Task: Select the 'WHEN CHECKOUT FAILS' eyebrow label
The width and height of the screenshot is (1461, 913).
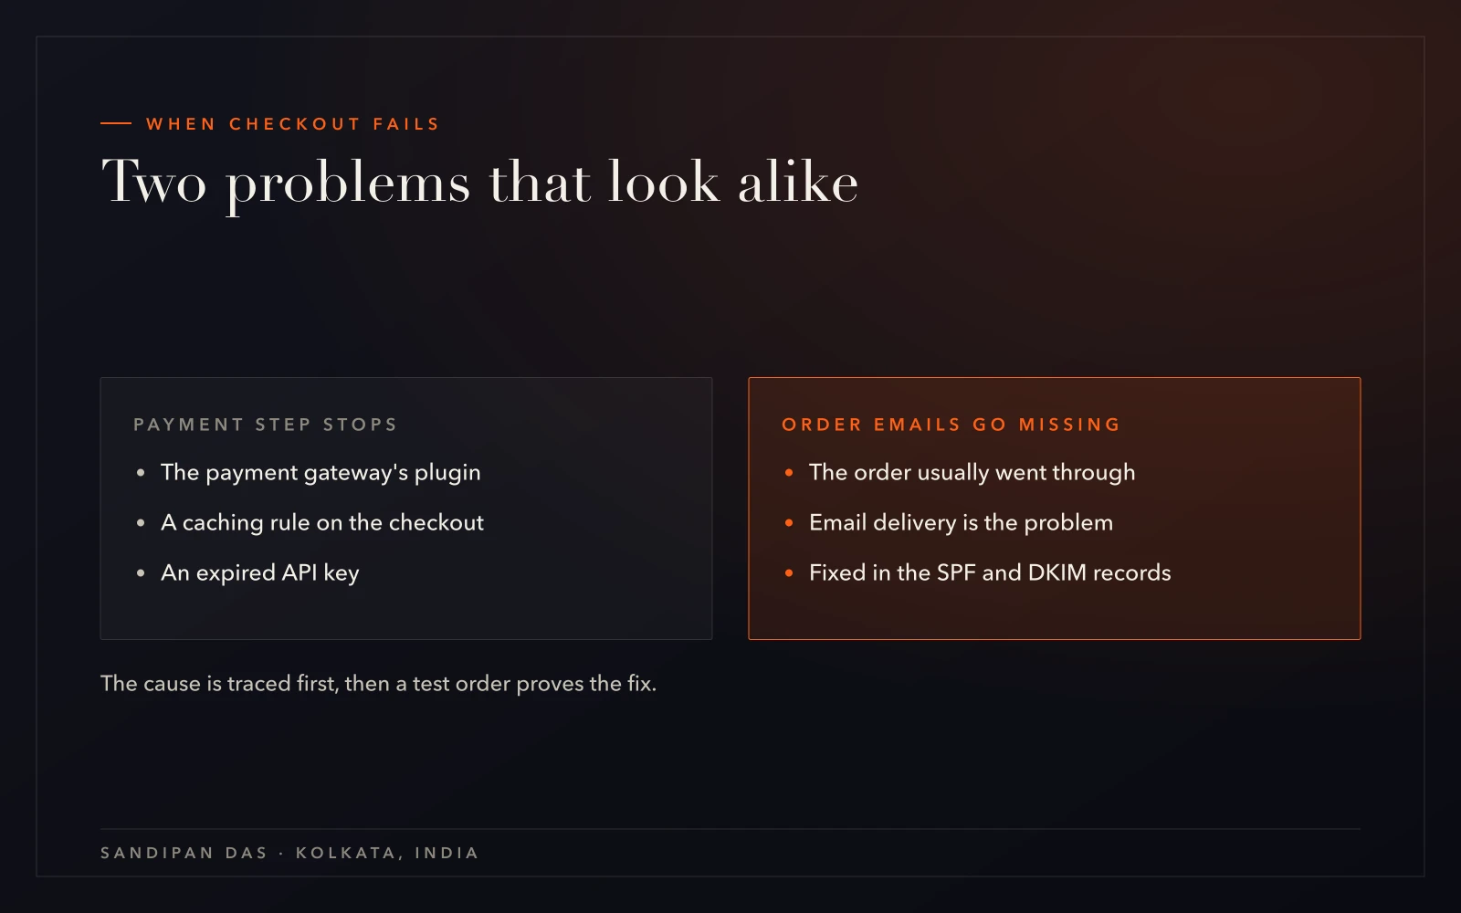Action: click(292, 124)
